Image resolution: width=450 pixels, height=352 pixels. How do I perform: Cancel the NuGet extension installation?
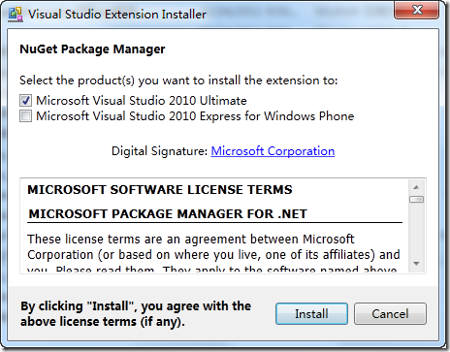(x=390, y=313)
